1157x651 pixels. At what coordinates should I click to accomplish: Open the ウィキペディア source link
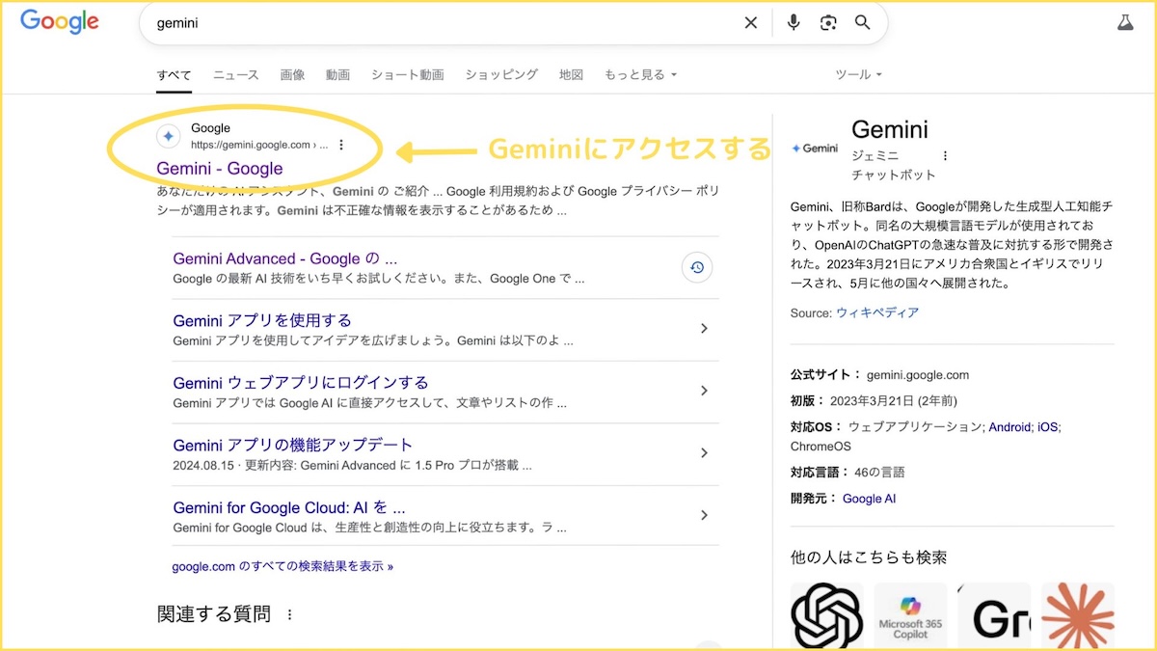pyautogui.click(x=877, y=312)
